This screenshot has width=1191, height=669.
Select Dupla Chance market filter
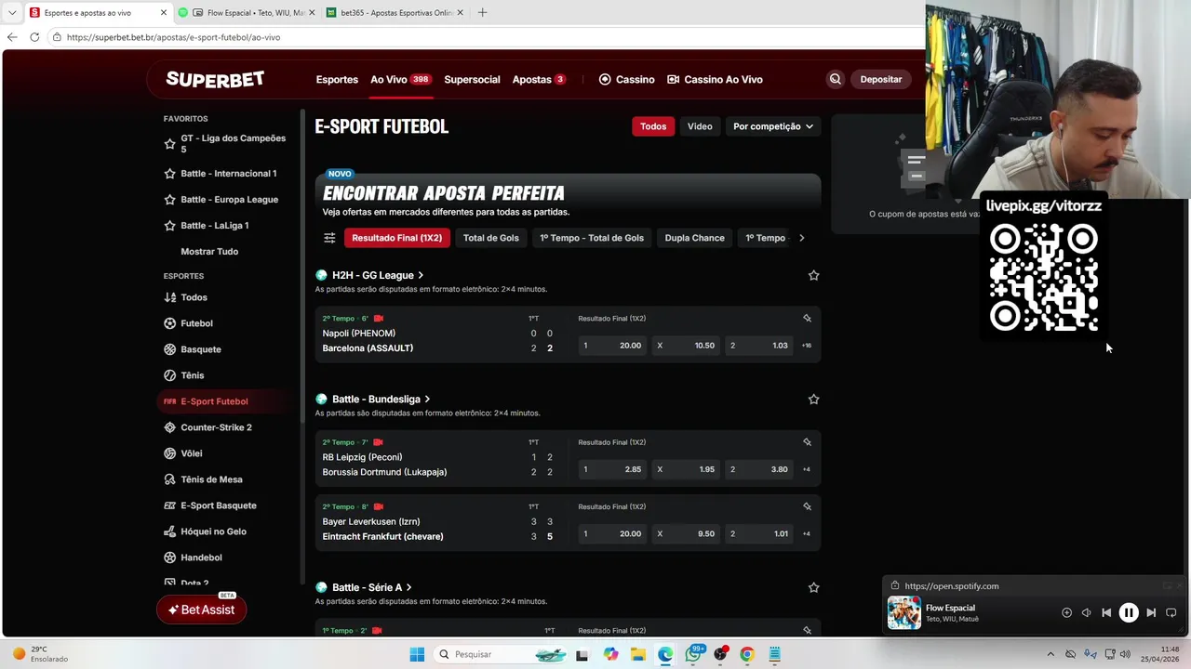[695, 238]
